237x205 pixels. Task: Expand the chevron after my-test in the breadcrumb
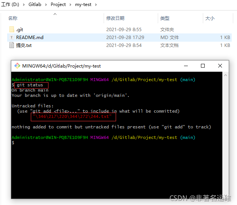(96, 5)
